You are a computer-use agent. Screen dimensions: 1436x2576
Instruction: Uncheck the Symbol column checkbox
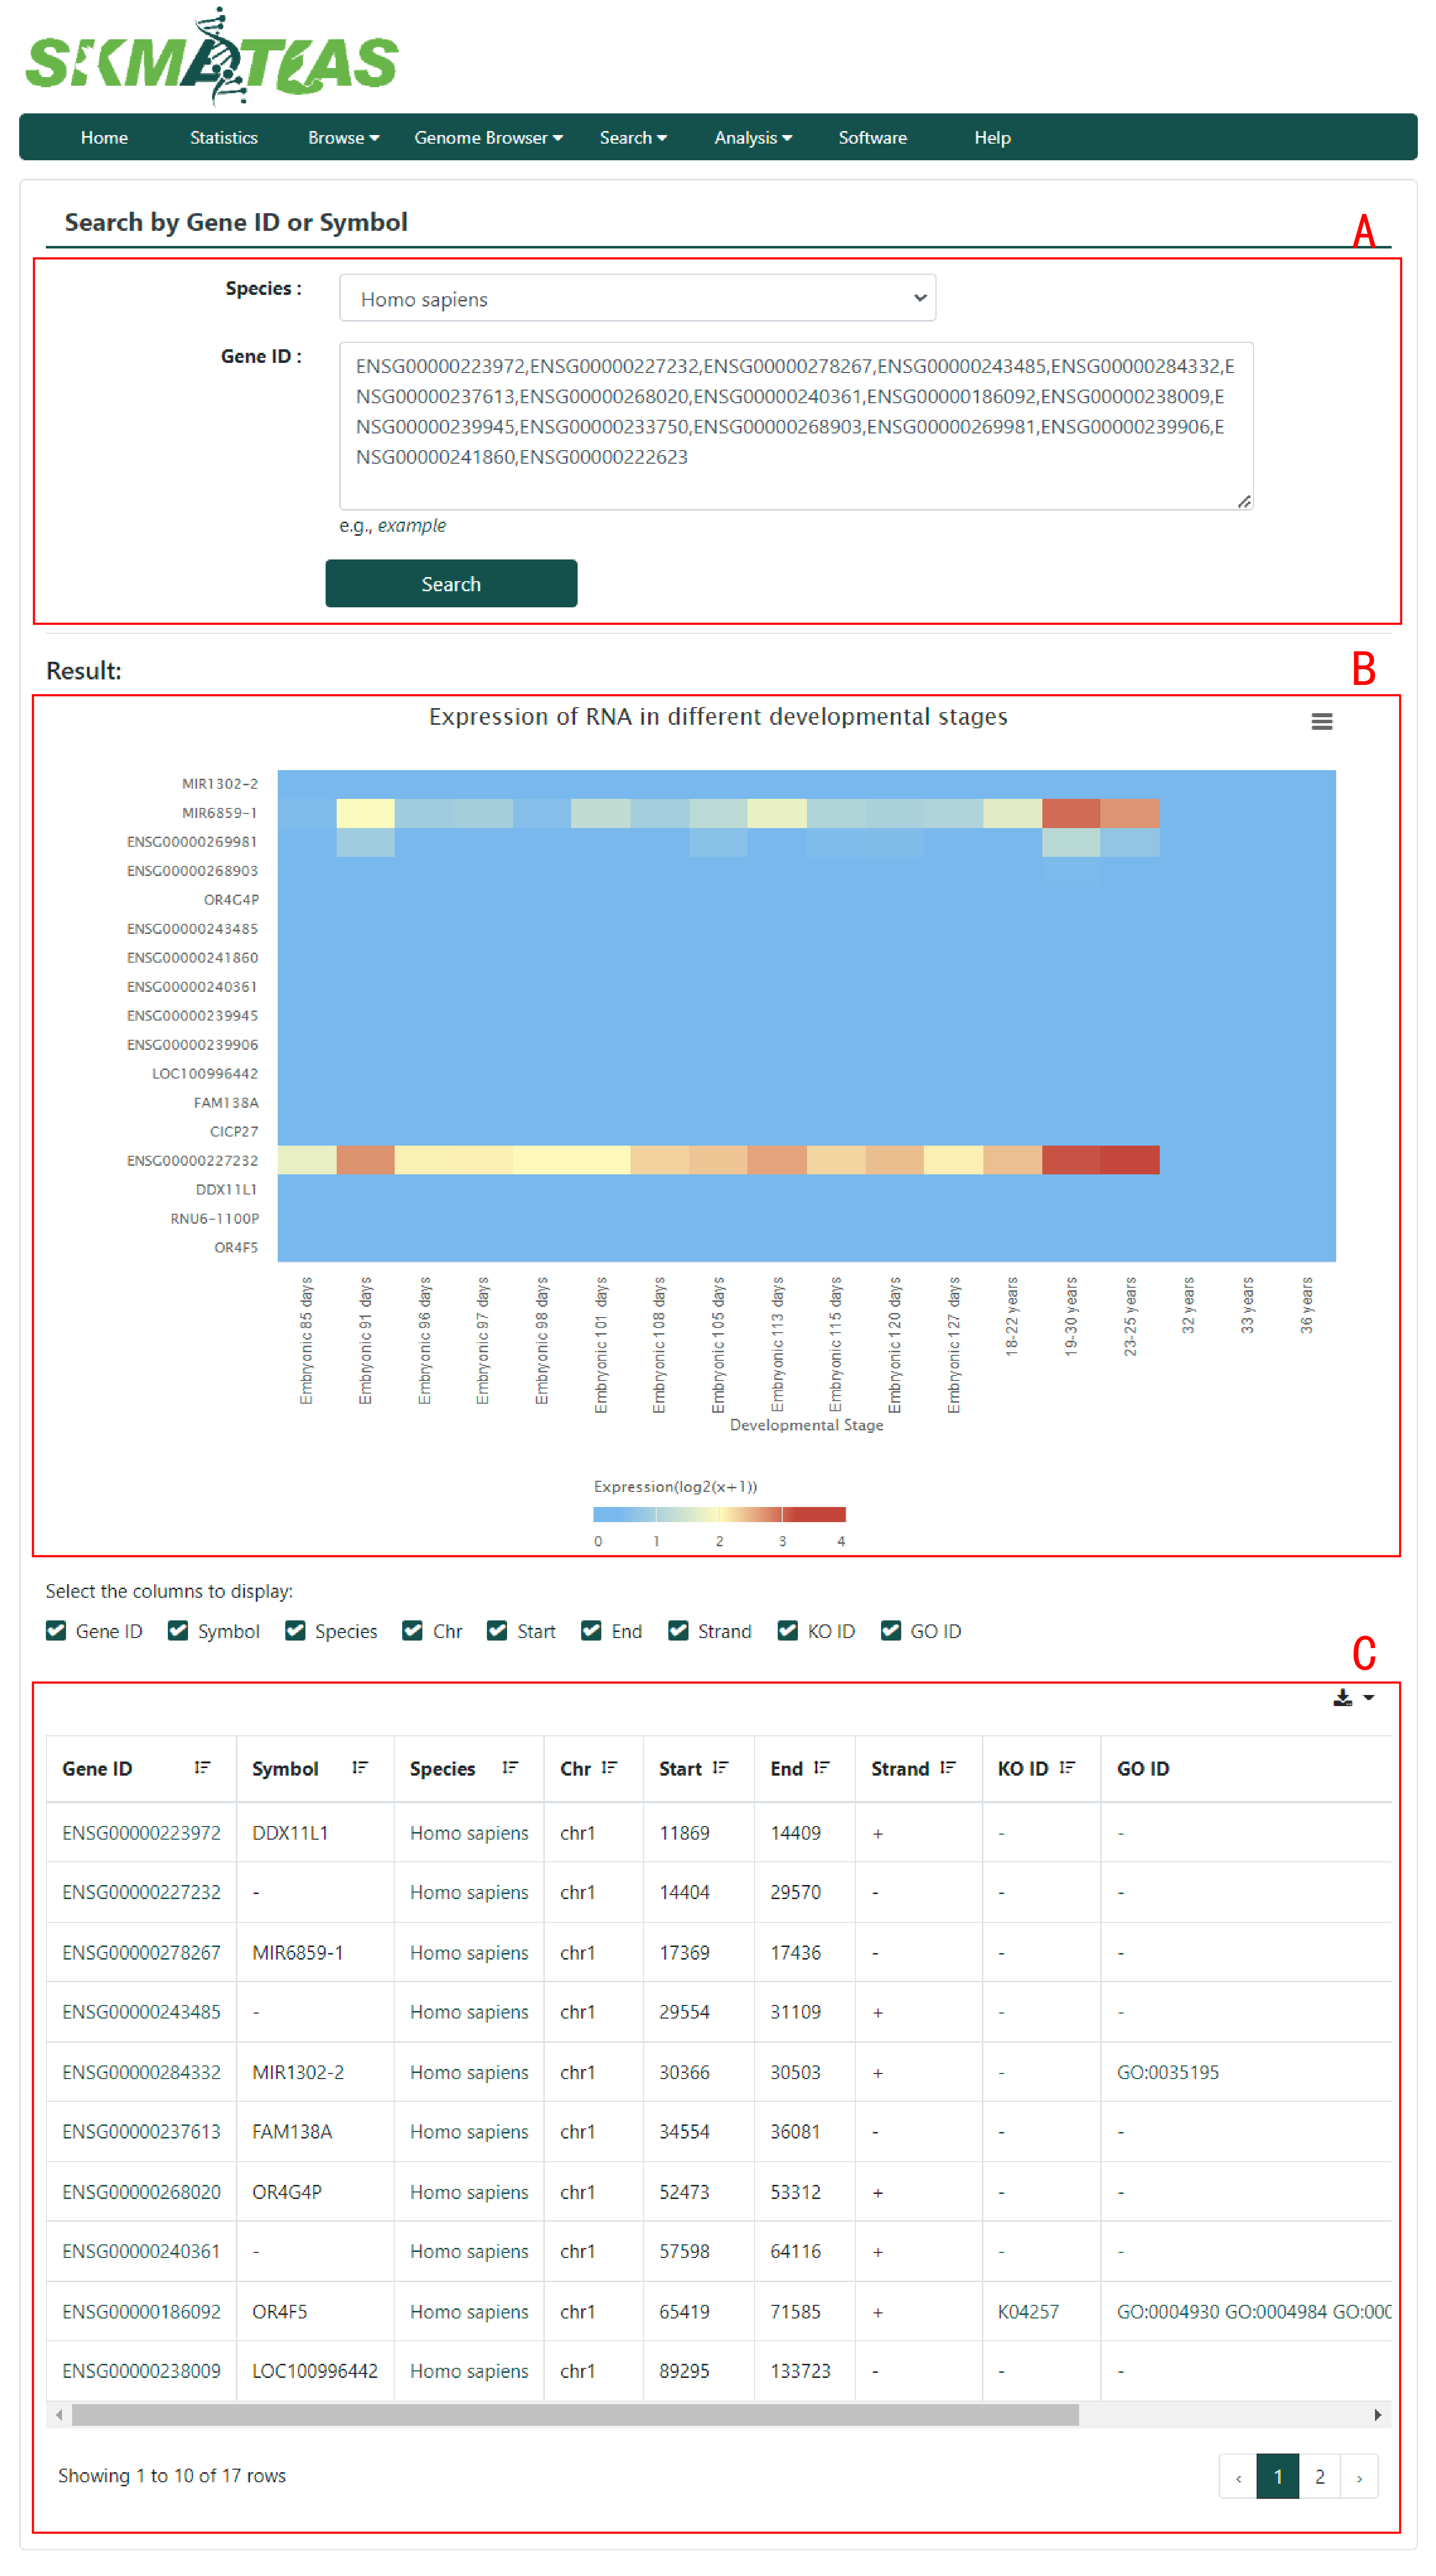(178, 1630)
